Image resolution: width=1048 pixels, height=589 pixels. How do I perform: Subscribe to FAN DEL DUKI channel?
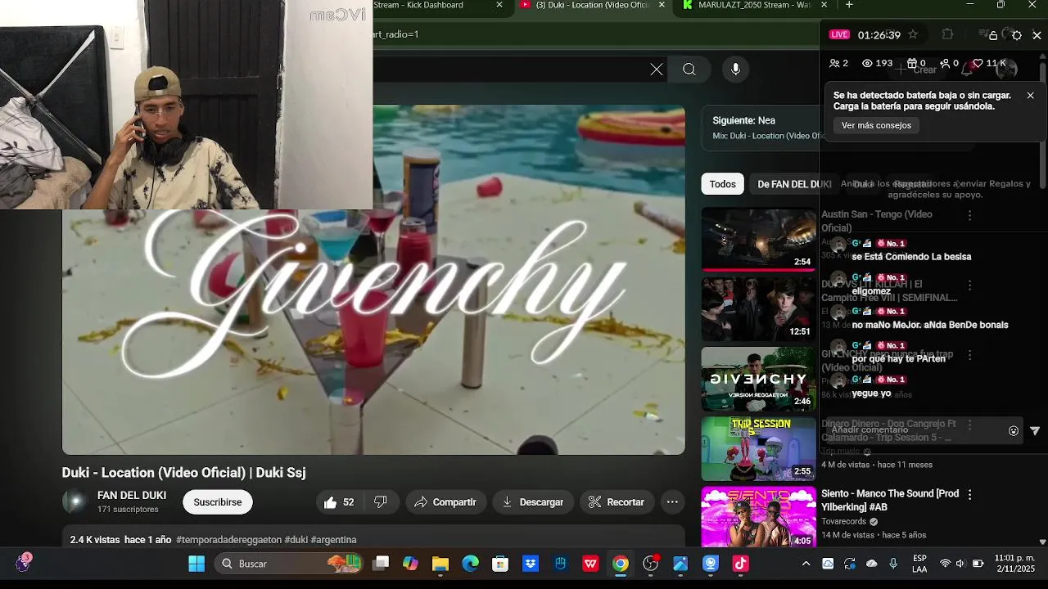click(218, 502)
